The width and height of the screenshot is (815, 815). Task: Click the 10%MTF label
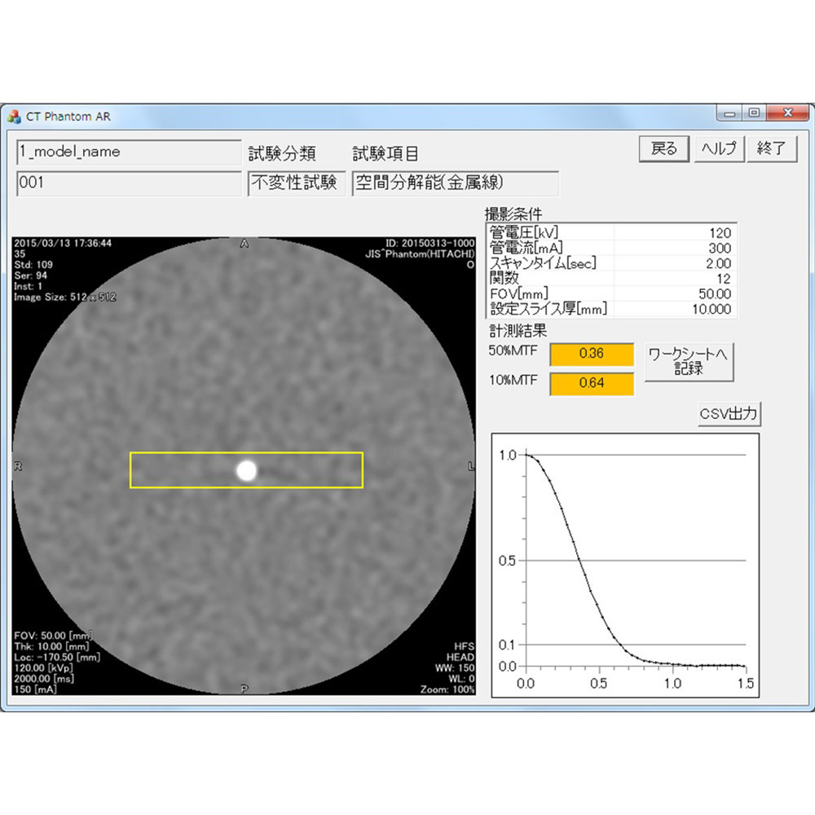(x=513, y=380)
